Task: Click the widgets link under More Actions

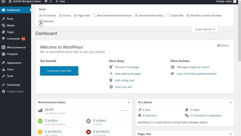Action: (192, 67)
